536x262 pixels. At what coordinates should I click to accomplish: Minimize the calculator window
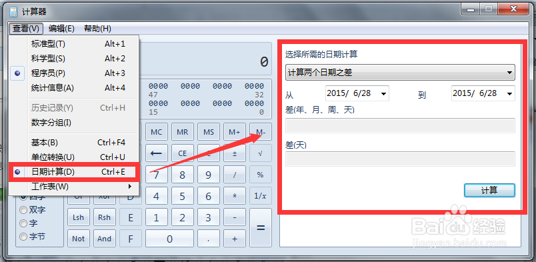click(x=471, y=10)
